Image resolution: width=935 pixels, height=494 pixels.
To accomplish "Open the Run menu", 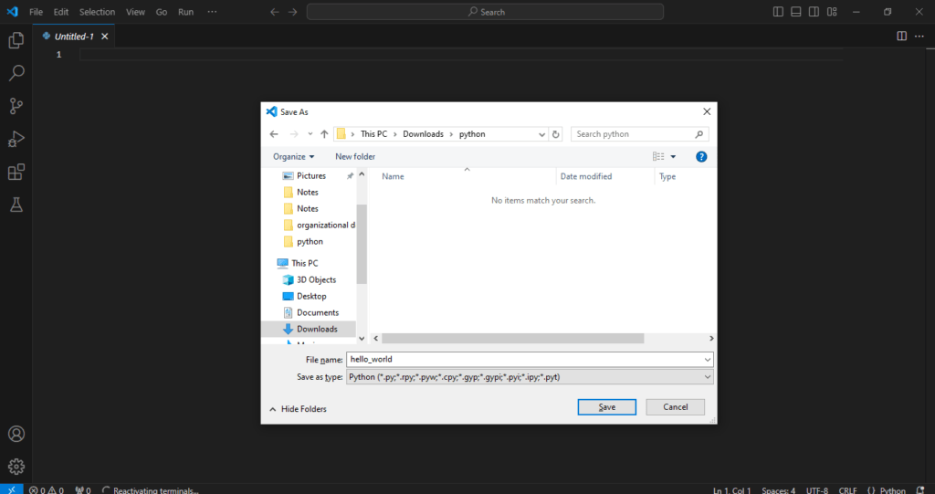I will (x=186, y=12).
